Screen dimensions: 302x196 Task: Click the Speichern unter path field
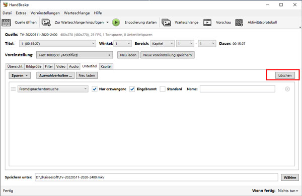[157, 177]
